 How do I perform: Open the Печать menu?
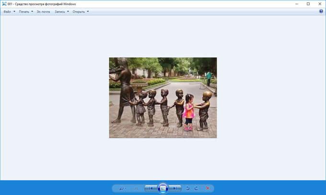tap(26, 11)
